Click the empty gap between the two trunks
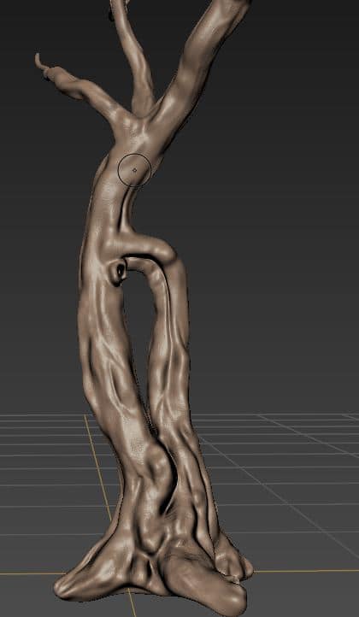 (x=136, y=334)
